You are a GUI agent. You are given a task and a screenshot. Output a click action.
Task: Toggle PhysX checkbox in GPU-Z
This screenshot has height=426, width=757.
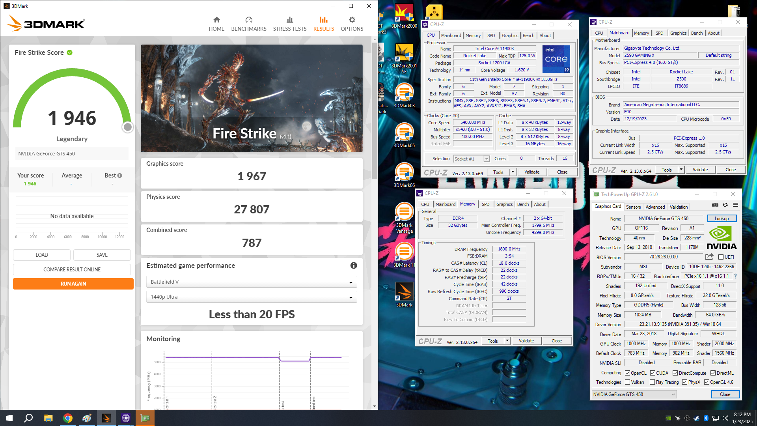[684, 382]
